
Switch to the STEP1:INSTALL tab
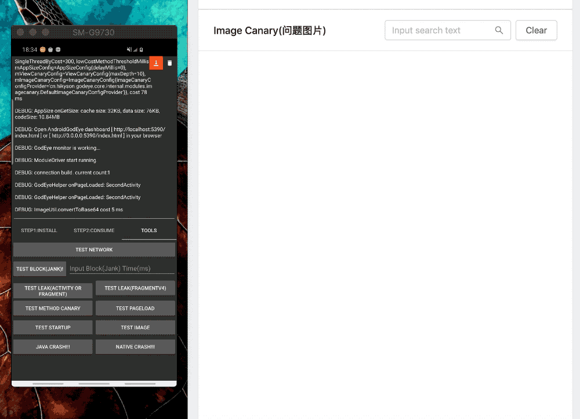[x=39, y=230]
